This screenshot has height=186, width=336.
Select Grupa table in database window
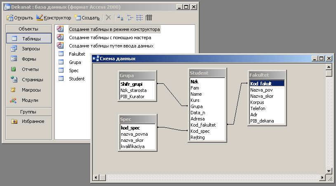(x=75, y=62)
